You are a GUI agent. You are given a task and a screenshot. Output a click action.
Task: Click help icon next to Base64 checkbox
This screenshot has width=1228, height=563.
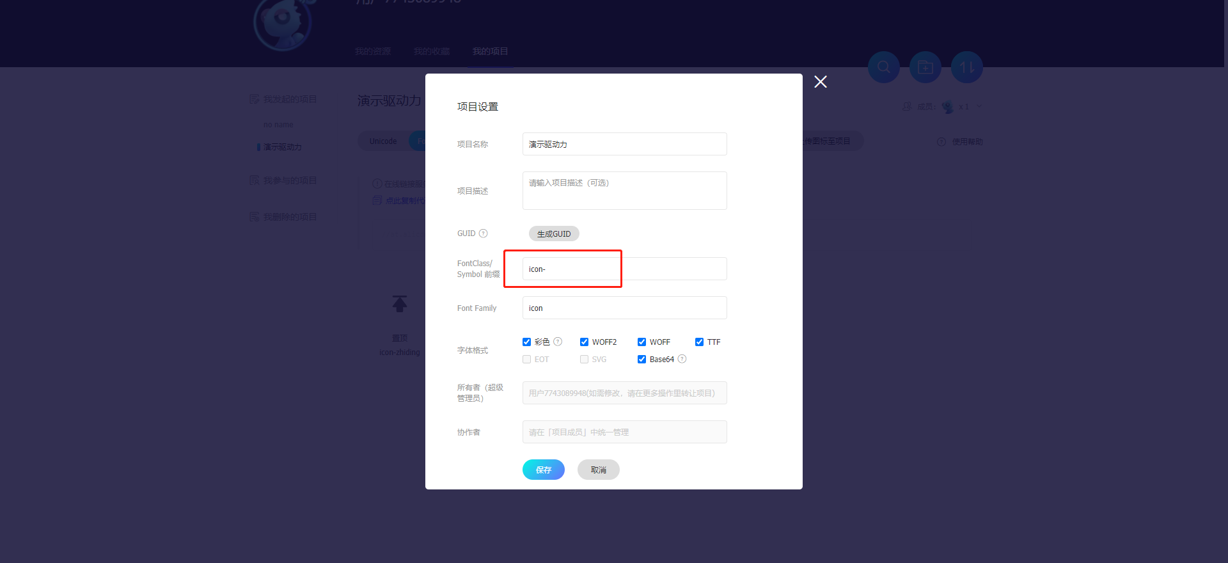(x=682, y=359)
